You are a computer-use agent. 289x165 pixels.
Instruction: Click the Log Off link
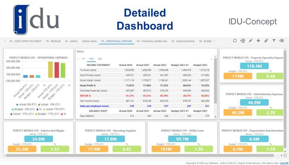[x=284, y=163]
